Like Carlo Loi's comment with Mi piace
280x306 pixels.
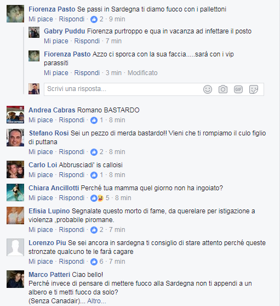(41, 175)
